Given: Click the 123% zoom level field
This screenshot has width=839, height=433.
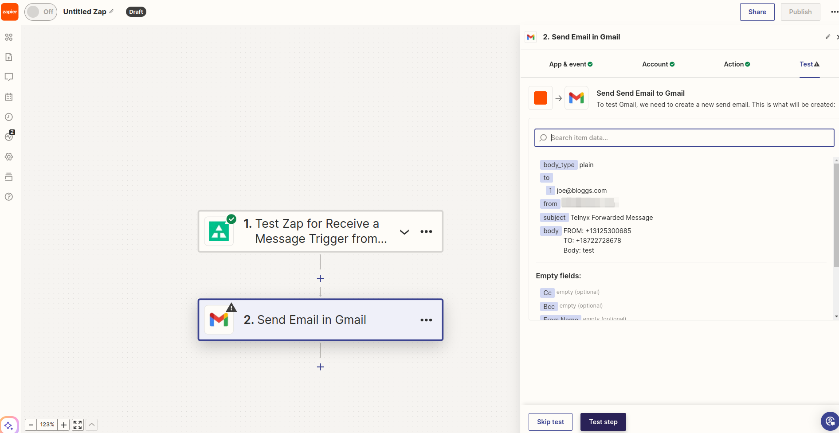Looking at the screenshot, I should [47, 425].
